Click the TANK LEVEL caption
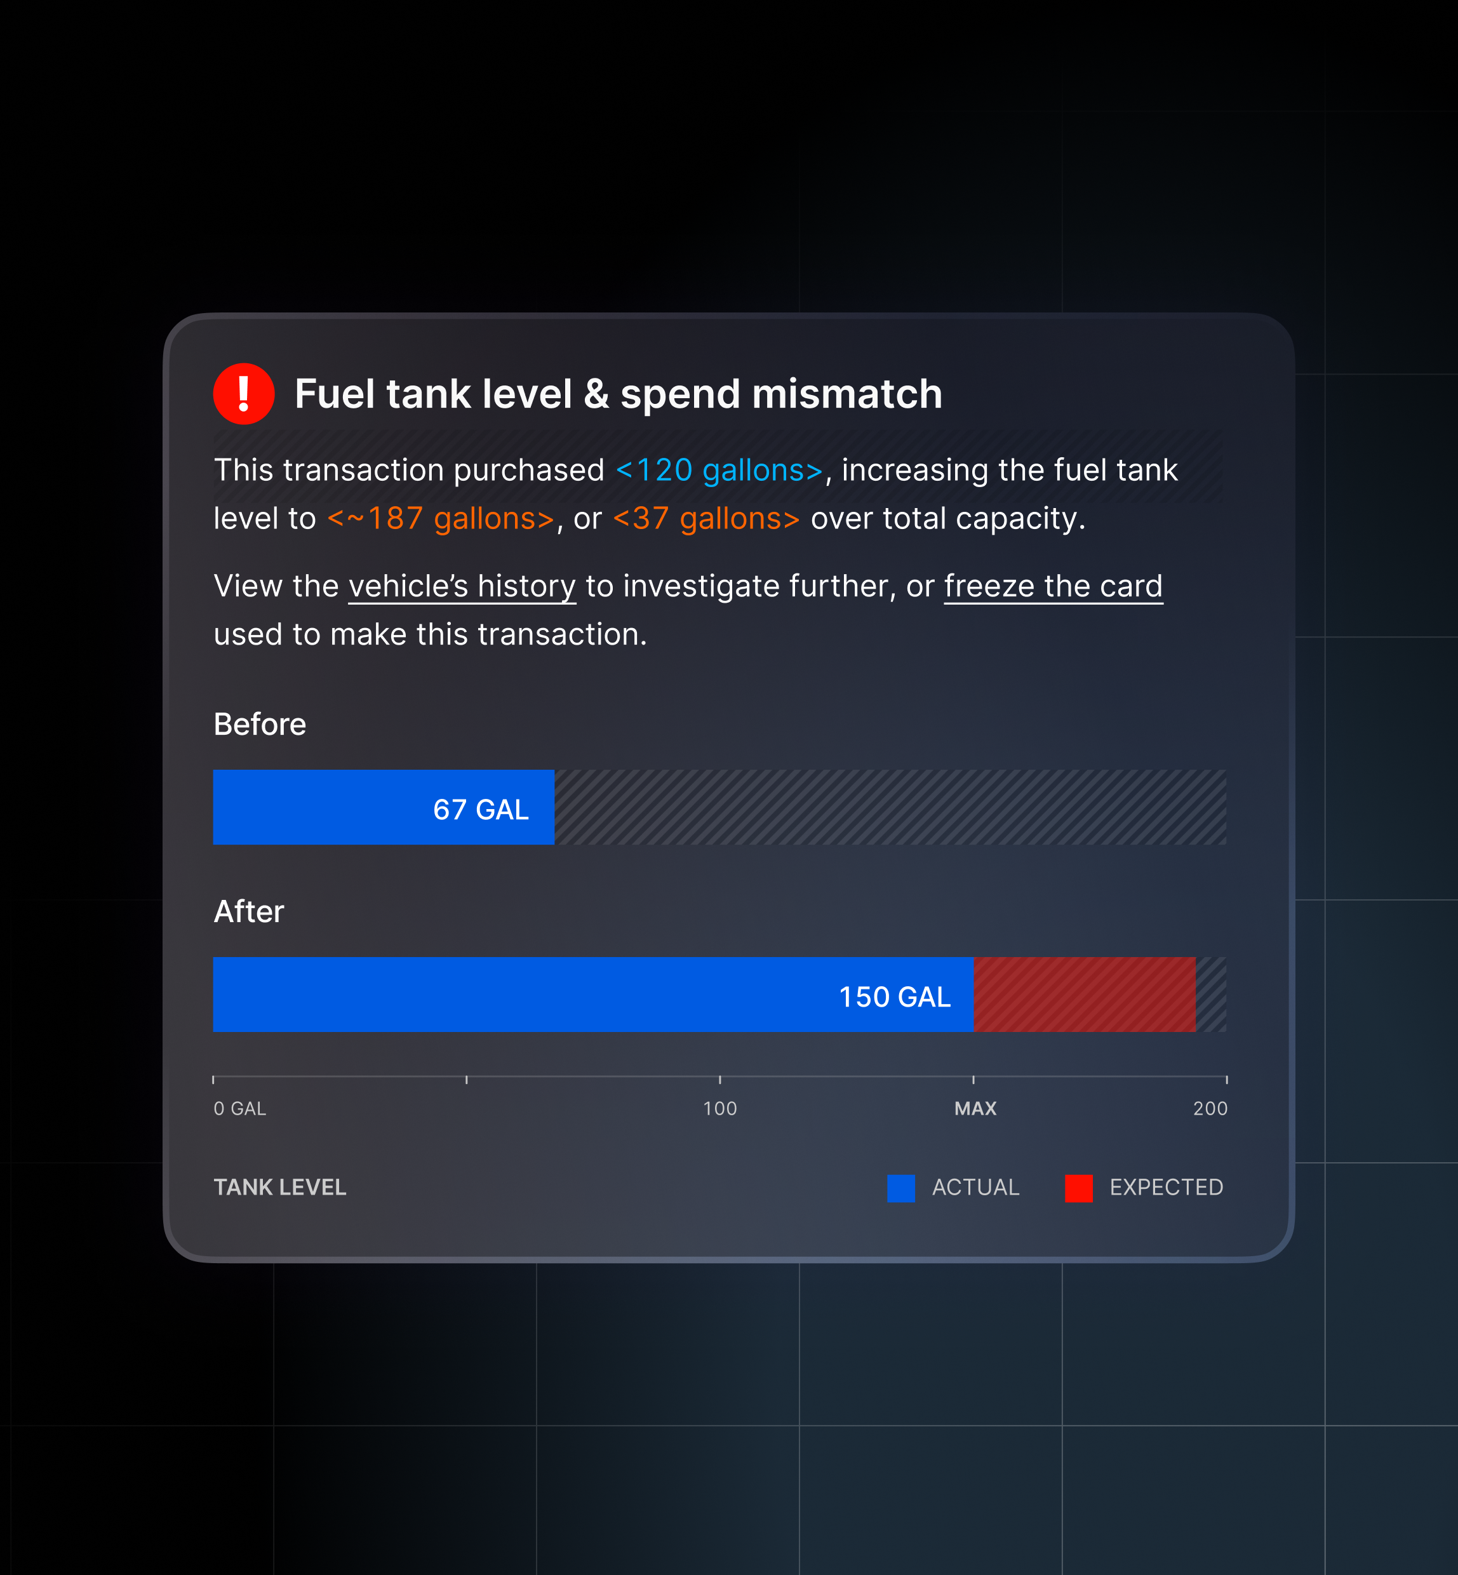The width and height of the screenshot is (1458, 1575). [280, 1188]
